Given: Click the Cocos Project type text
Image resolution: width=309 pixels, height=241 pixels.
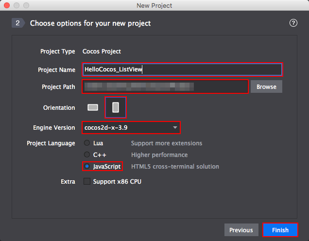Looking at the screenshot, I should click(102, 51).
